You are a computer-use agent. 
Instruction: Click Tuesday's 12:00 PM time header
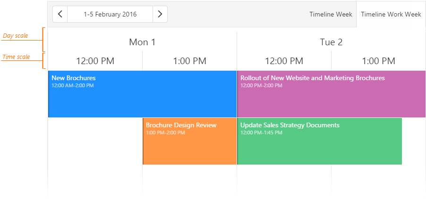(x=284, y=61)
